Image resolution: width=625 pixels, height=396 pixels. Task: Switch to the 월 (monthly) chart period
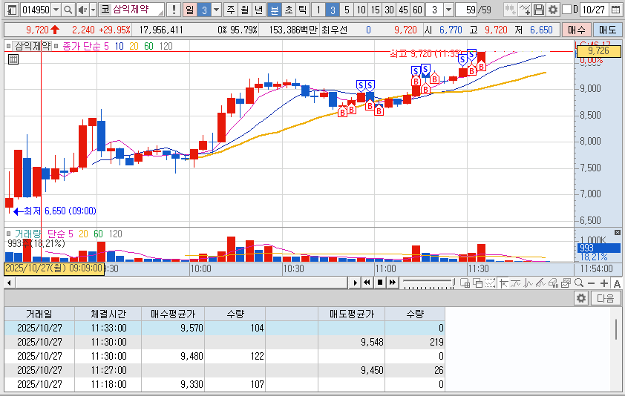click(244, 10)
